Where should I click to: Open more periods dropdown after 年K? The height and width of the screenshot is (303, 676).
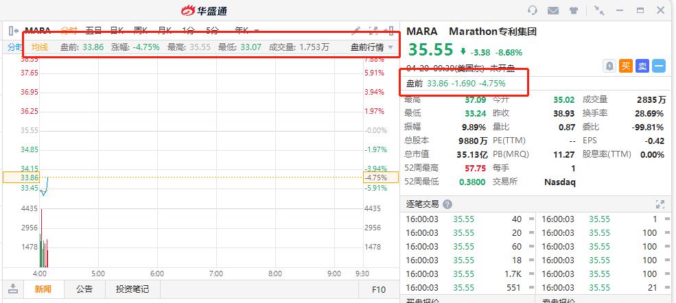257,31
